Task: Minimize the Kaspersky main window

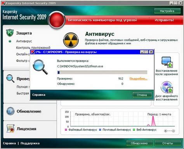Action: (x=172, y=3)
